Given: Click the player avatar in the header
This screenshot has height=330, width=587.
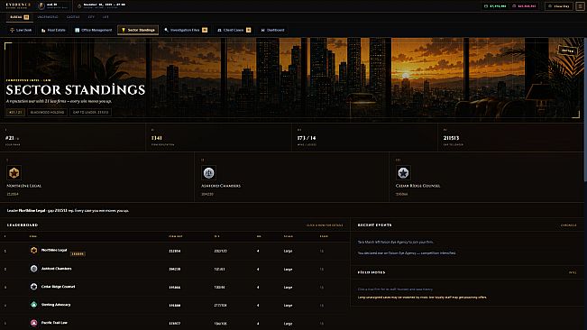Looking at the screenshot, I should [41, 6].
